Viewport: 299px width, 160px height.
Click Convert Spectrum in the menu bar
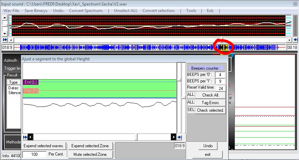(86, 11)
